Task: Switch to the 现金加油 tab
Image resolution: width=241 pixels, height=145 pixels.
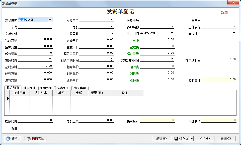Action: (x=13, y=88)
